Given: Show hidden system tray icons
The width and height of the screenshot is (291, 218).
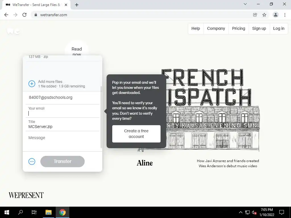Looking at the screenshot, I should point(240,212).
